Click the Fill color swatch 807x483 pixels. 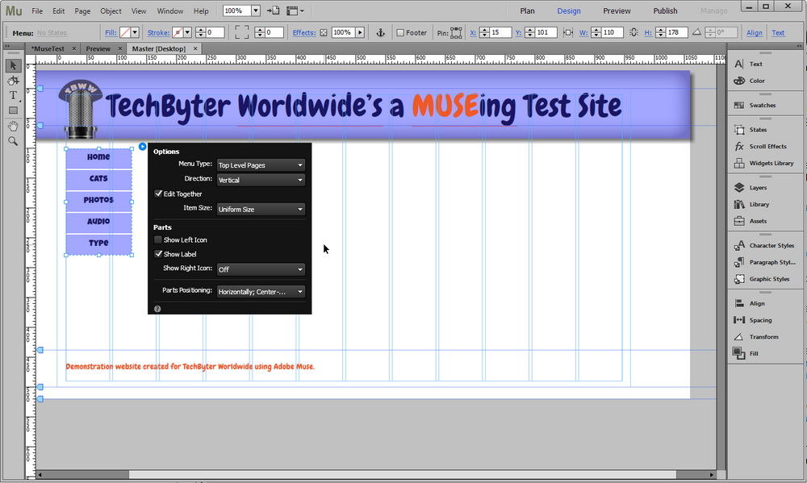(125, 32)
